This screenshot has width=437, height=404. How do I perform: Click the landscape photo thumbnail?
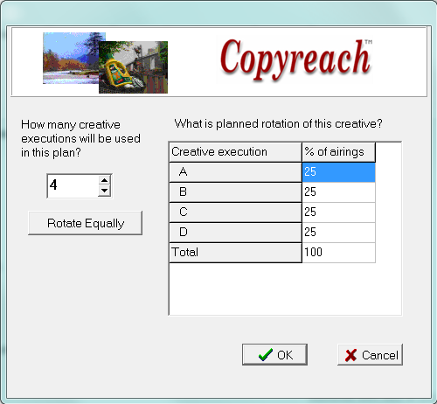[71, 58]
